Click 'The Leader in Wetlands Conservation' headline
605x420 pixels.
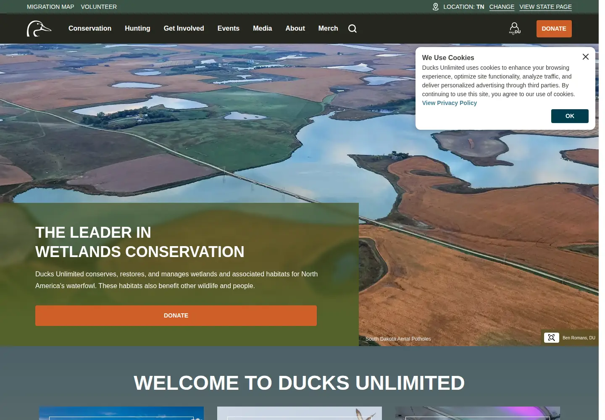140,242
